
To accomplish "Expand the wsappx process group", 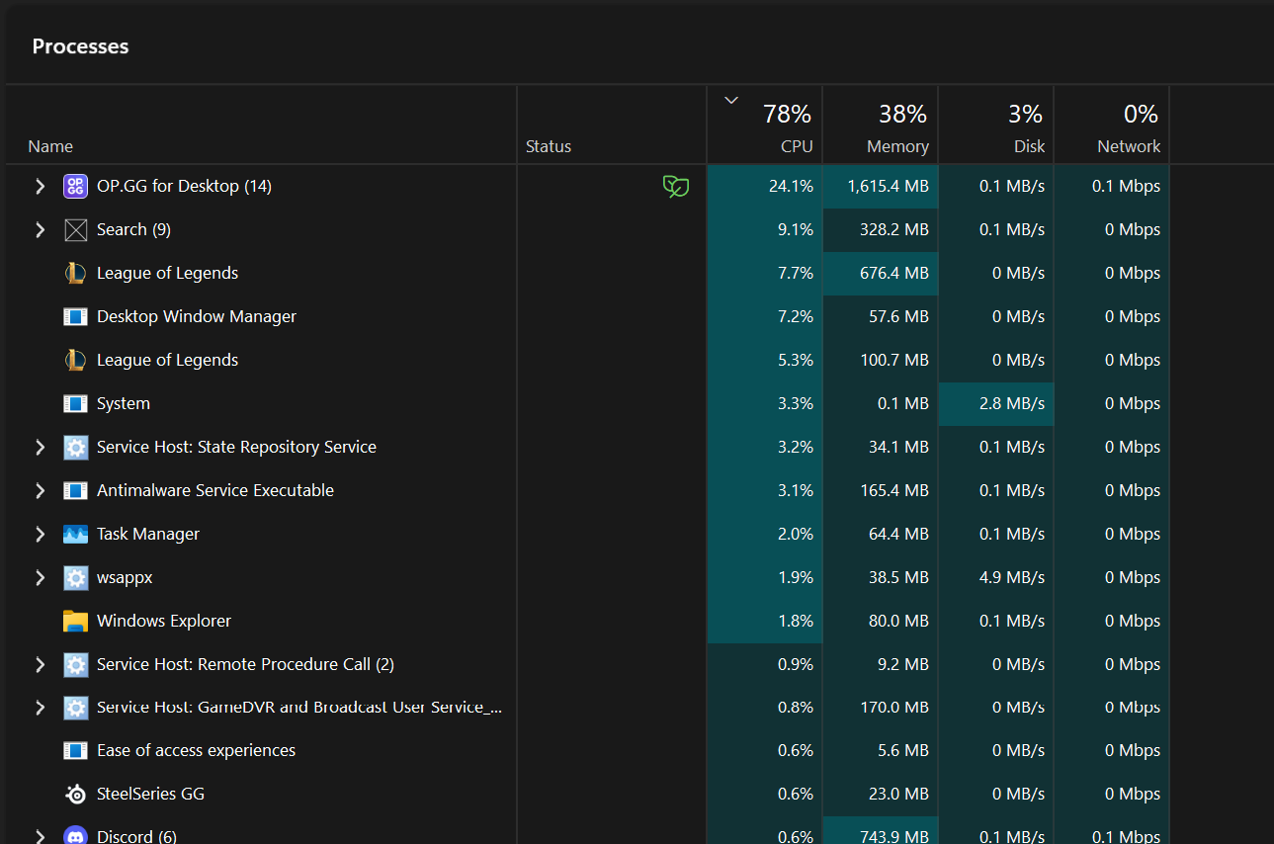I will [40, 577].
